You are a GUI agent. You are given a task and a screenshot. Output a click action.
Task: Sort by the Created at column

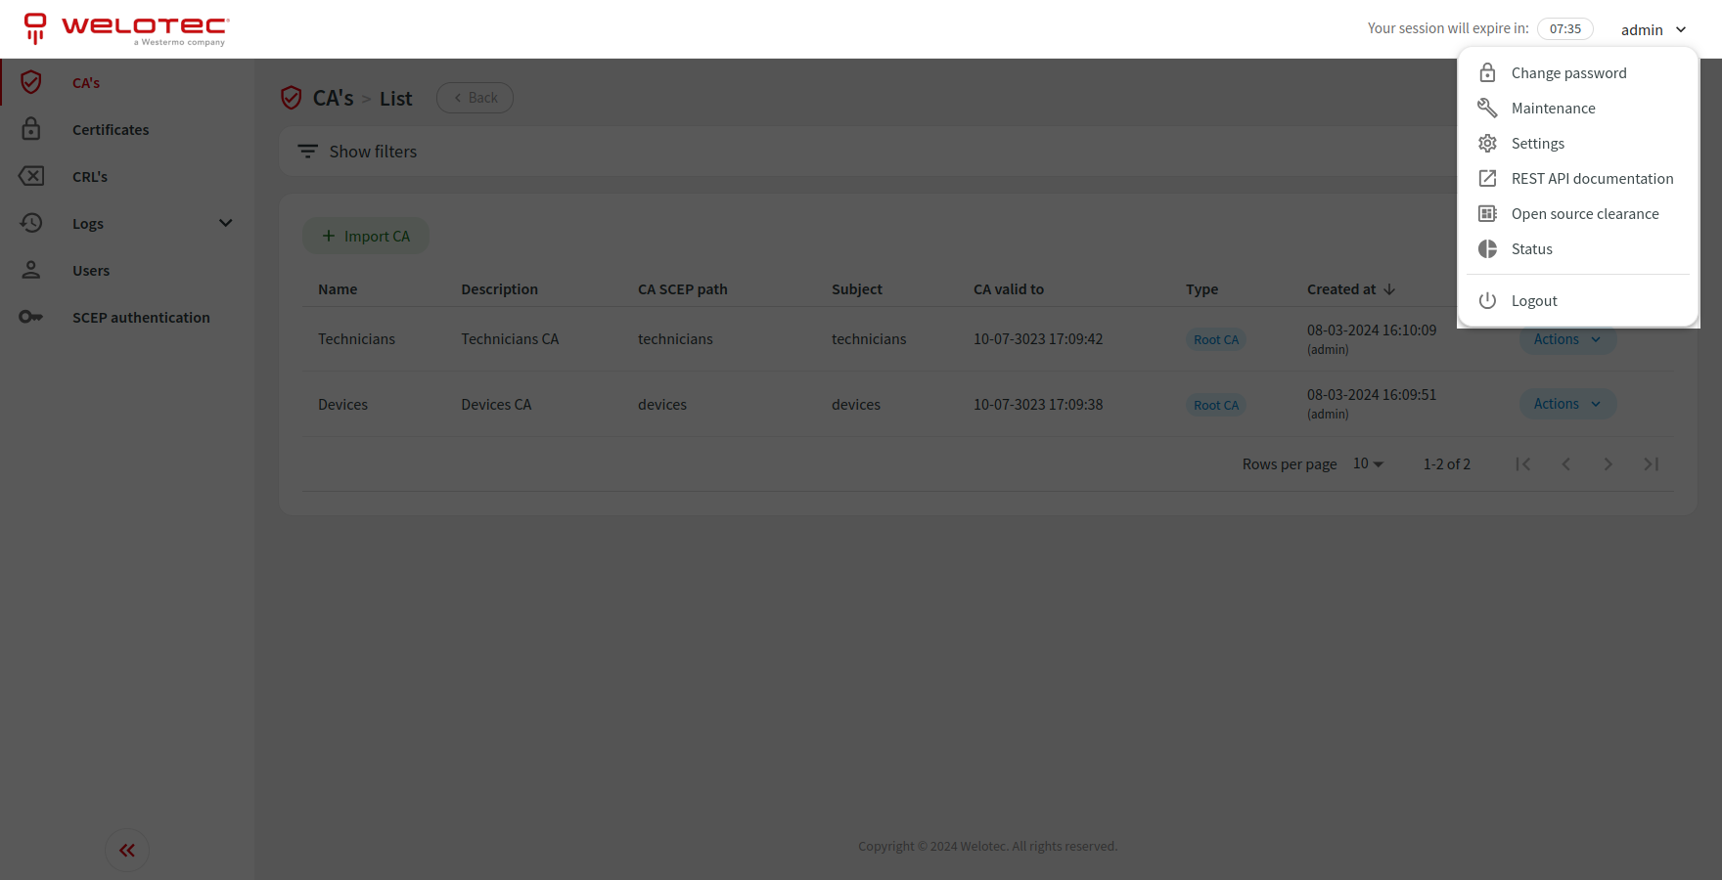(1350, 288)
